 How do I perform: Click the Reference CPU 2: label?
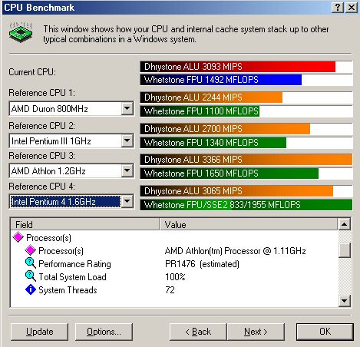point(42,126)
